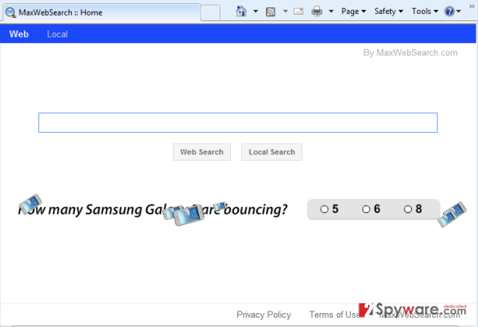Click the Home icon in the toolbar
The height and width of the screenshot is (327, 478).
pos(241,11)
